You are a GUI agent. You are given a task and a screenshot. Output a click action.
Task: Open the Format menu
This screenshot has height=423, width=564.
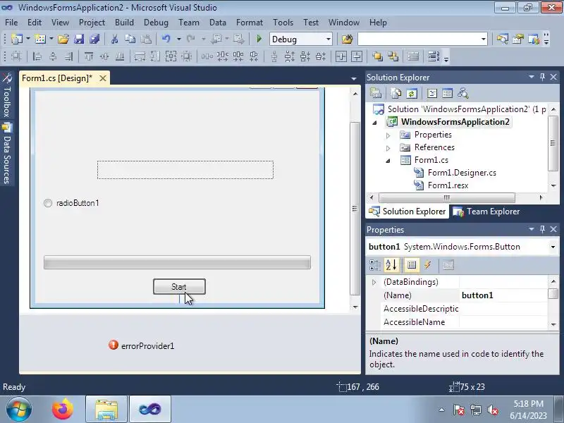[250, 23]
